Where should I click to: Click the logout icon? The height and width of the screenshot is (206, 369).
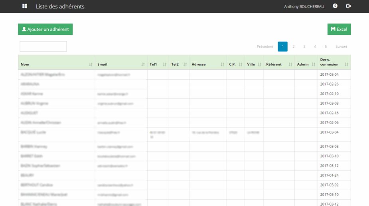pyautogui.click(x=349, y=6)
